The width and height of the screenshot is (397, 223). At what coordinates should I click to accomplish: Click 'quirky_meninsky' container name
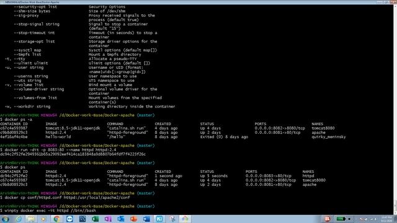pos(329,137)
